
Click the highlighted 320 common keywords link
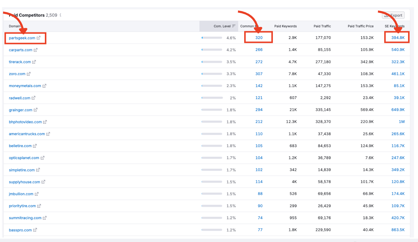(258, 38)
